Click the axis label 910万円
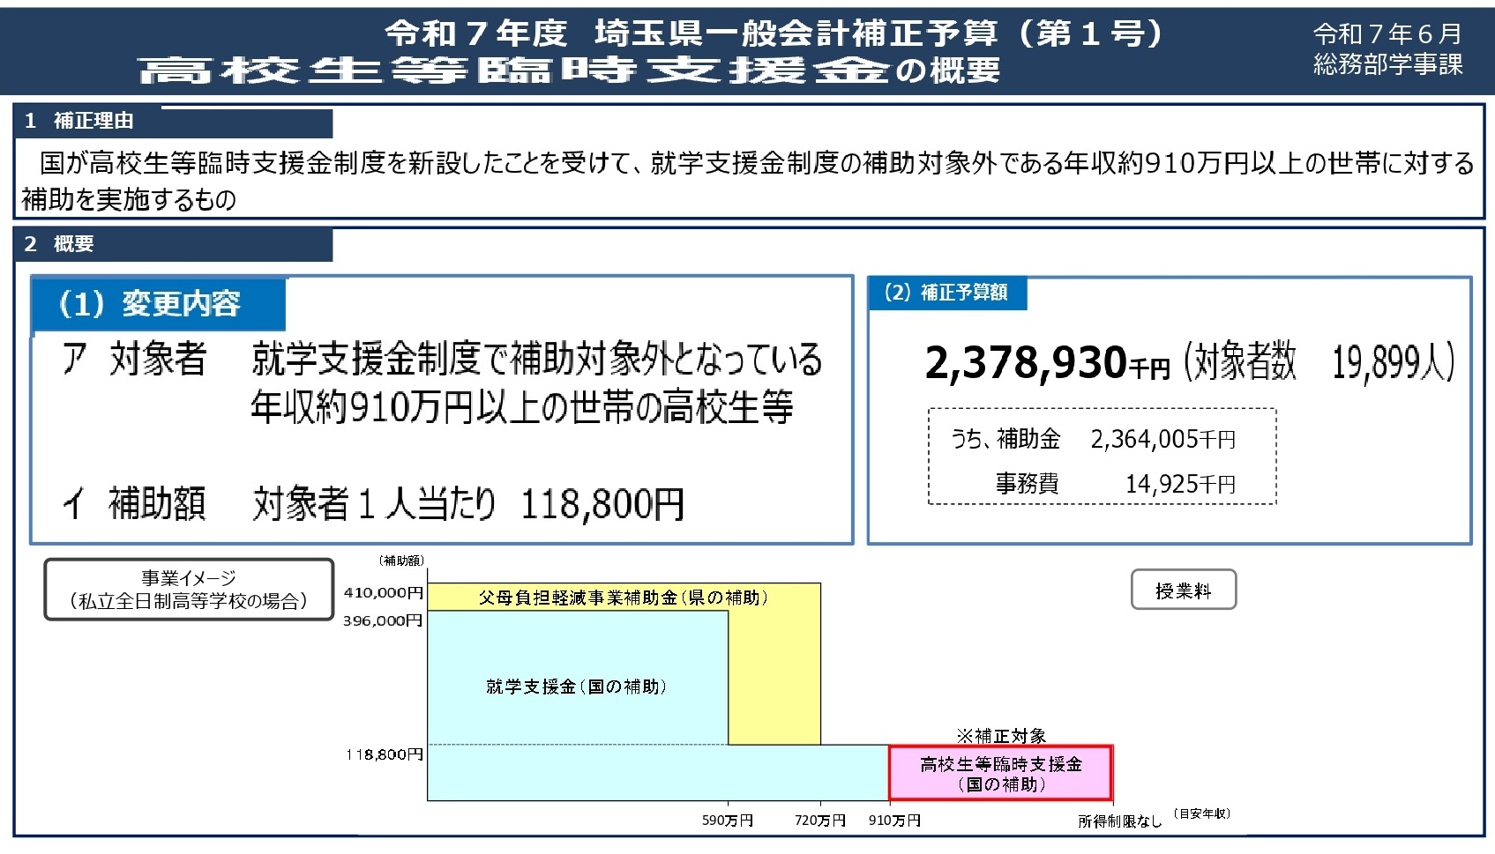 point(894,821)
